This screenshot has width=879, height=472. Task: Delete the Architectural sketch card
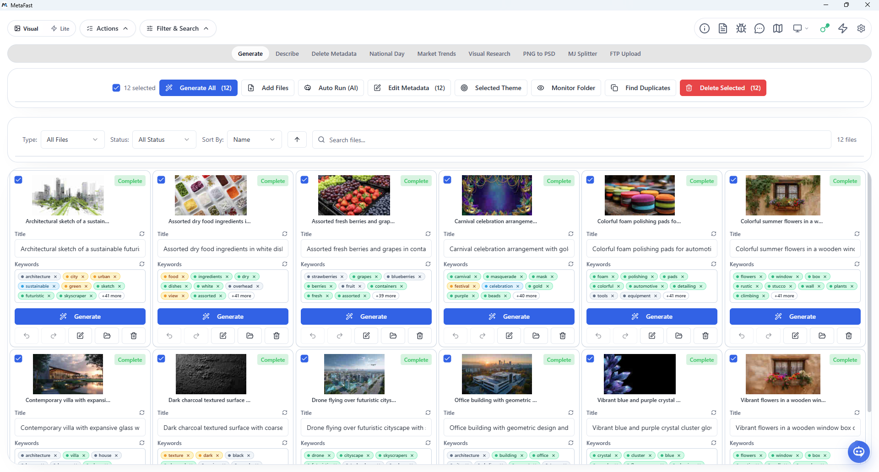tap(134, 336)
